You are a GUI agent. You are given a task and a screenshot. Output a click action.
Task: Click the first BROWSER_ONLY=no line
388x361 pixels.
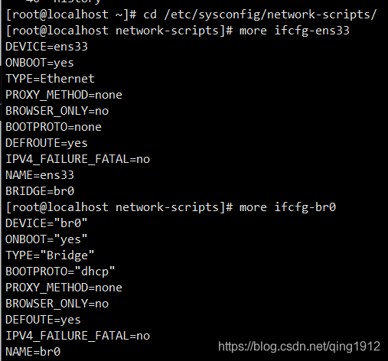point(57,111)
